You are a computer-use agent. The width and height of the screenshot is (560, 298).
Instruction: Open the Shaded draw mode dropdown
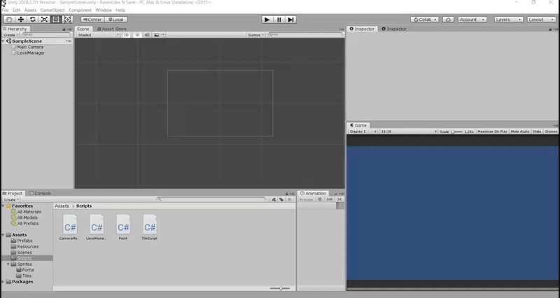(x=98, y=35)
